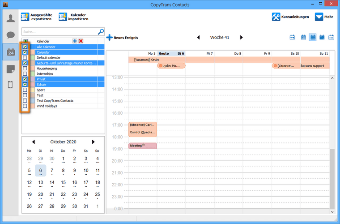
Task: Uncheck Schule calendar checkbox
Action: point(25,84)
